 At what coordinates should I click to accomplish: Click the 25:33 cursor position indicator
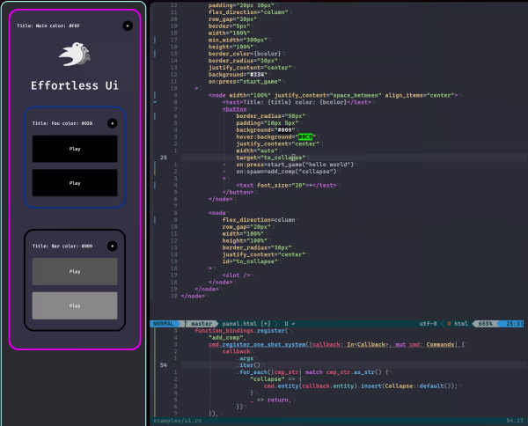[515, 324]
